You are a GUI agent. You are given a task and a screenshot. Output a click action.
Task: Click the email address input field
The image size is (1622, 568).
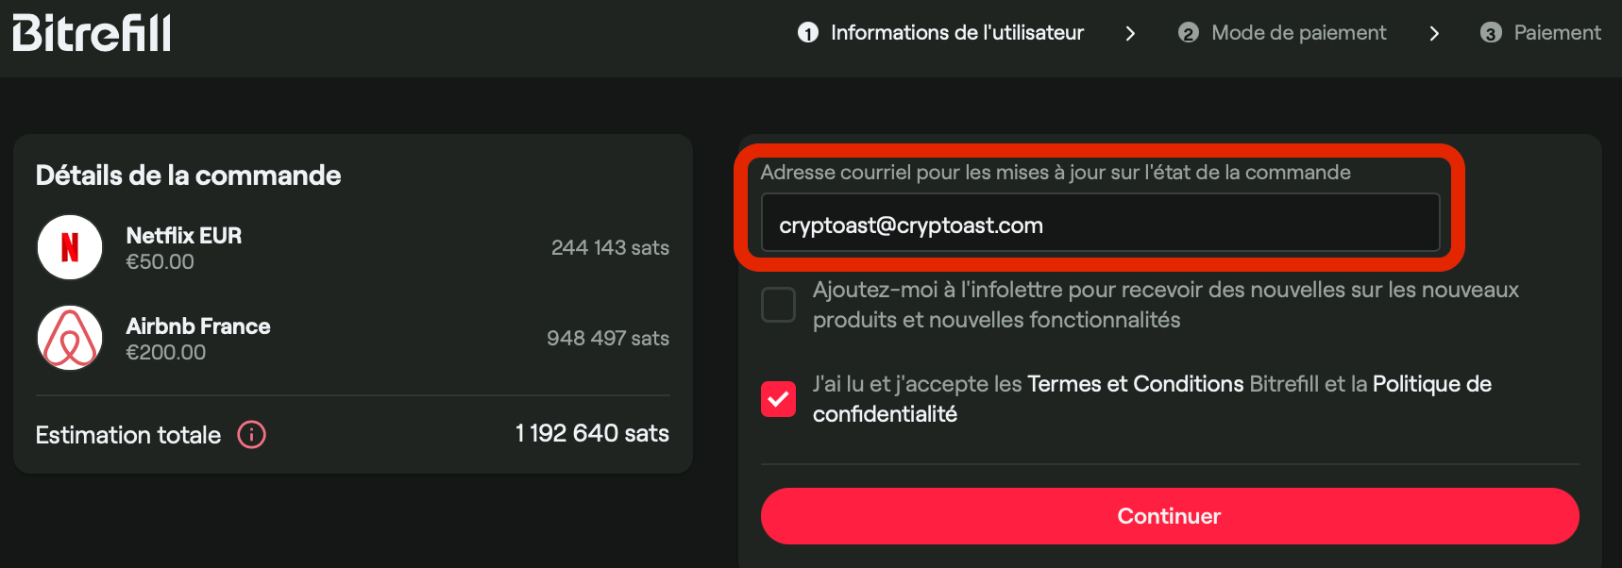tap(1101, 223)
